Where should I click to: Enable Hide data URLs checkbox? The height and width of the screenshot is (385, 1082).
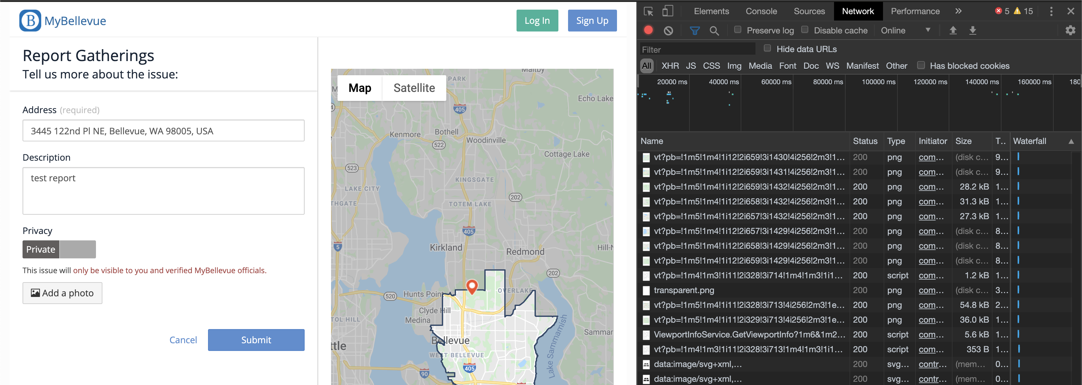click(767, 48)
